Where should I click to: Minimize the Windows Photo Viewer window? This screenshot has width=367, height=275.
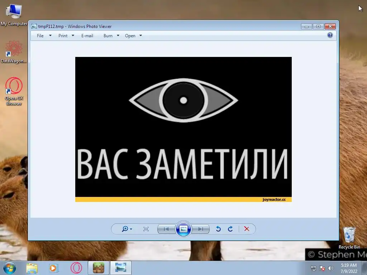(307, 26)
